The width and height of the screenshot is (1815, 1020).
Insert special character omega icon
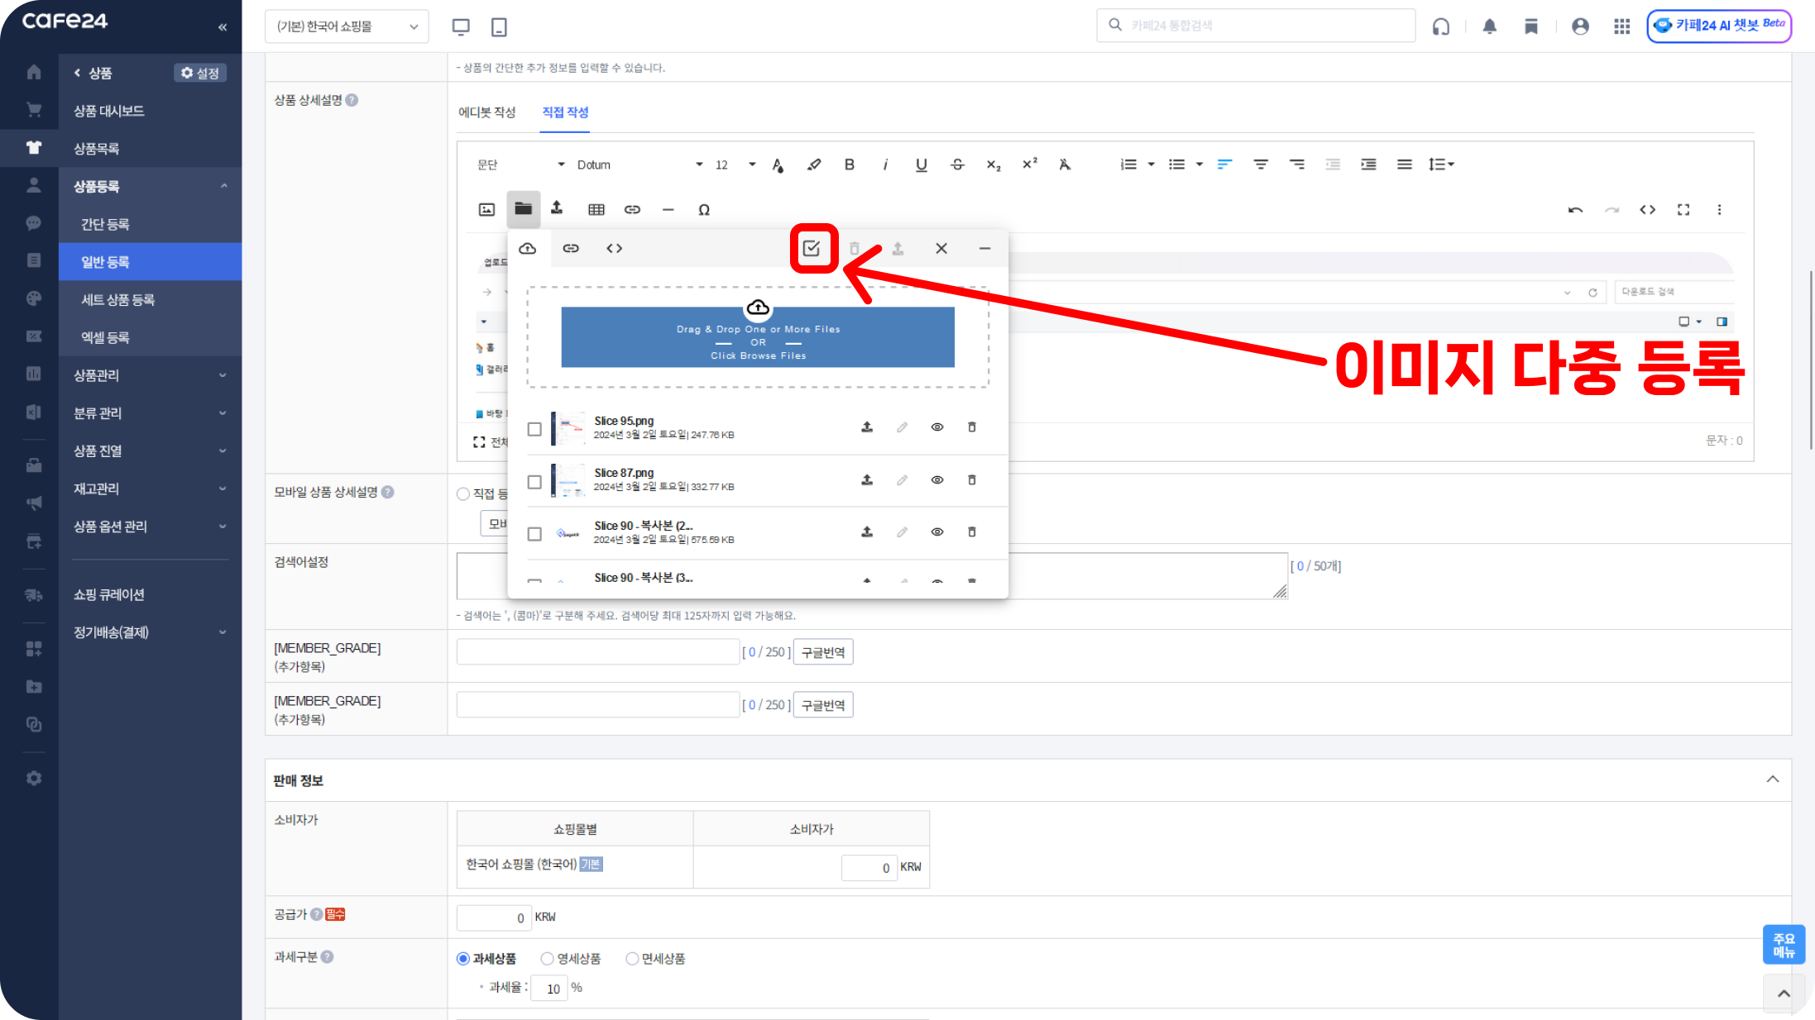tap(703, 209)
